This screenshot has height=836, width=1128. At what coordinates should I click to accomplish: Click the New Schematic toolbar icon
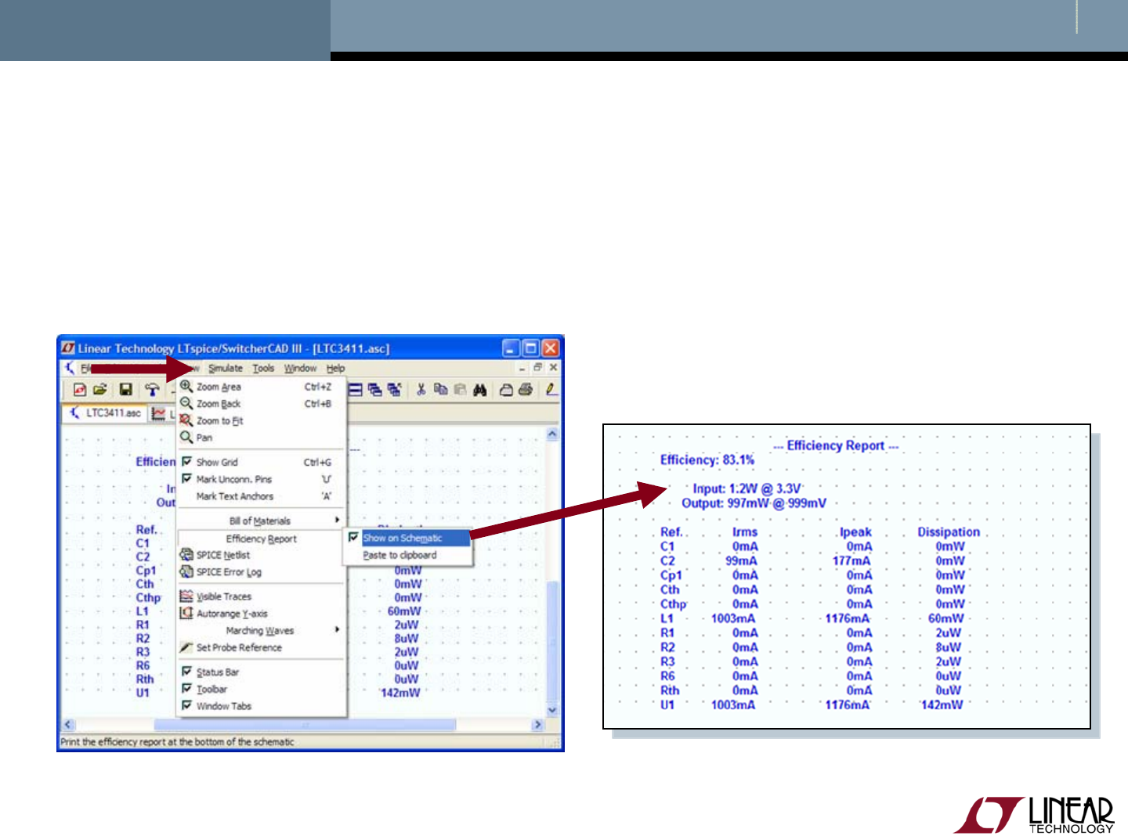point(79,390)
